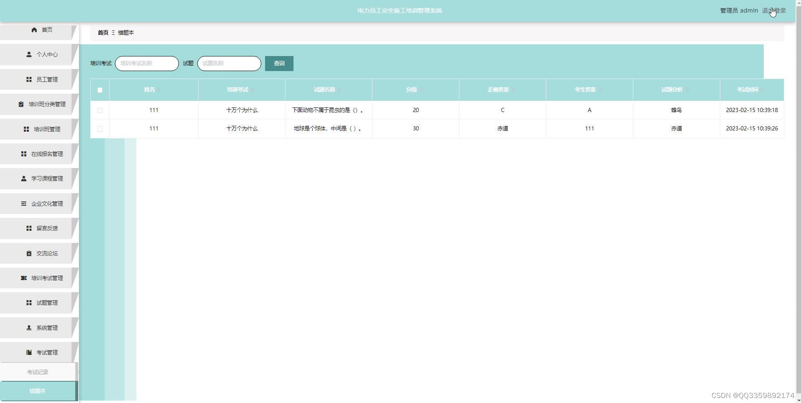Click the 培训考试 search label
The width and height of the screenshot is (801, 403).
click(101, 64)
